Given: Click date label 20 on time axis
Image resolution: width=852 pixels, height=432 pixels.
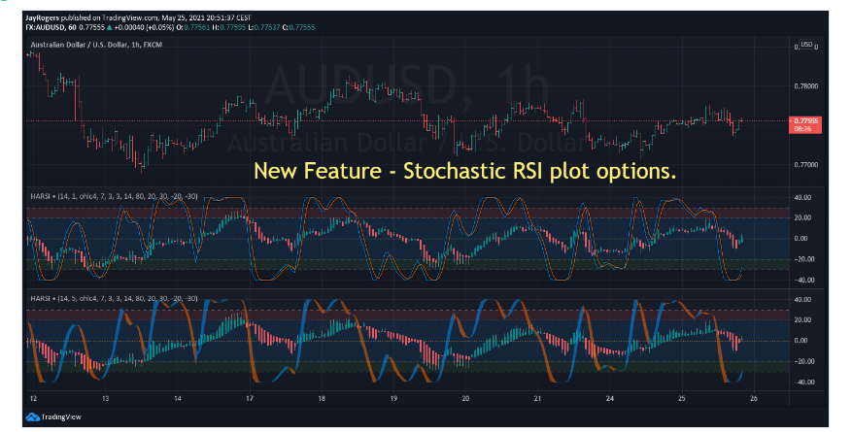Looking at the screenshot, I should [x=465, y=399].
